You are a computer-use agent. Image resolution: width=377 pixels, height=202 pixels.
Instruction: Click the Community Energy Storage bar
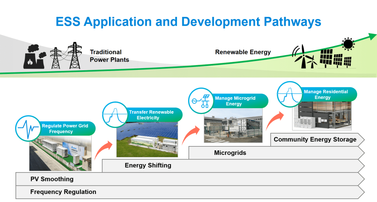(x=317, y=140)
